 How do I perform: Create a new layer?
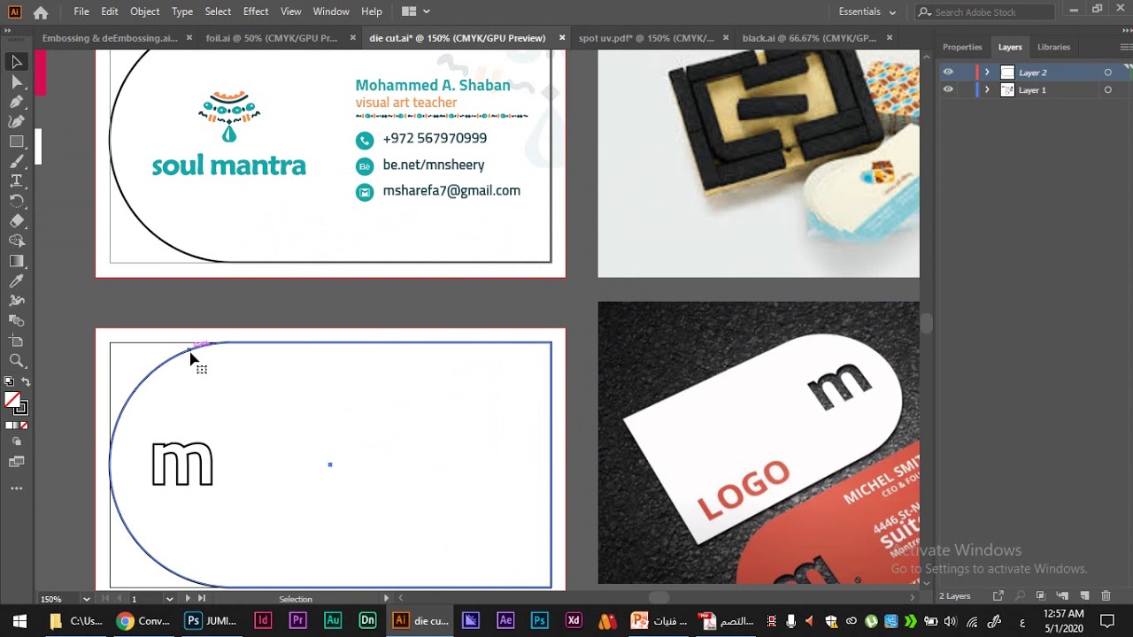coord(1083,596)
